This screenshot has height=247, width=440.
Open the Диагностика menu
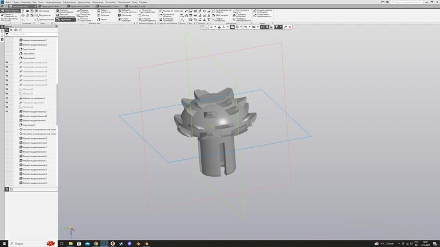[x=84, y=2]
